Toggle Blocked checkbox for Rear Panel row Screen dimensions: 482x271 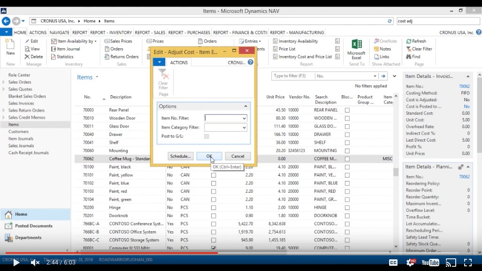[347, 110]
